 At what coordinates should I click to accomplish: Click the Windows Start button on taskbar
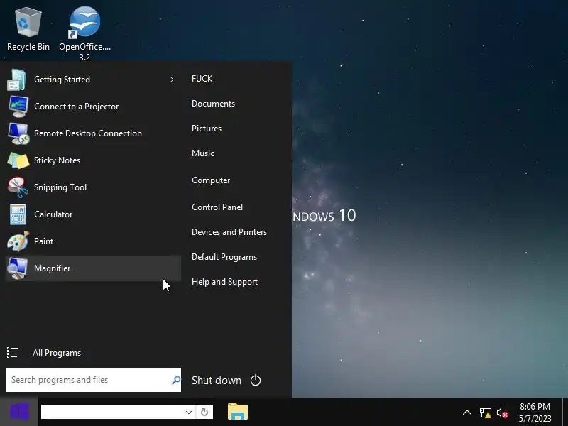(x=19, y=412)
